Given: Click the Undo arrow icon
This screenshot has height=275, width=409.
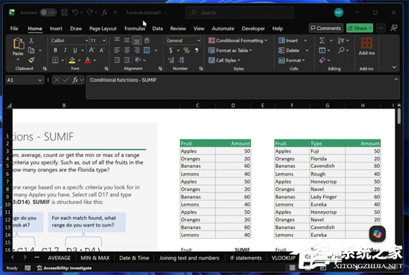Looking at the screenshot, I should 76,12.
